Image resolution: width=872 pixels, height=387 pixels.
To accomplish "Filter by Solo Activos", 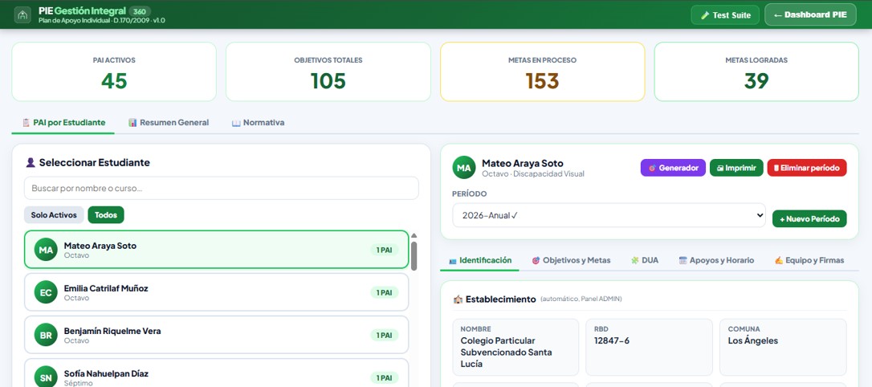I will point(54,214).
